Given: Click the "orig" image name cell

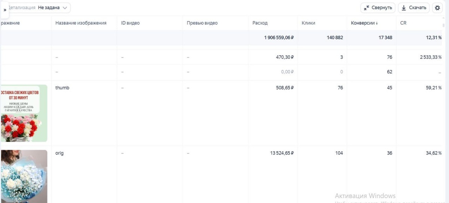Looking at the screenshot, I should [x=59, y=153].
